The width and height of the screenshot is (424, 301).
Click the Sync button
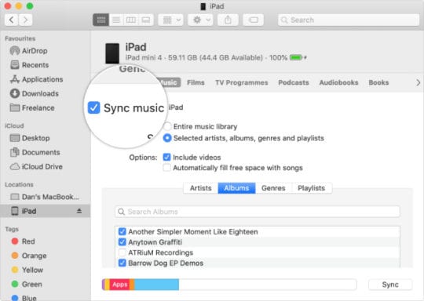click(390, 285)
